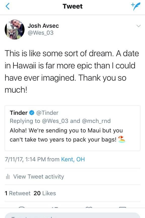Like the tweet with the heart icon
The width and height of the screenshot is (145, 218).
point(89,207)
